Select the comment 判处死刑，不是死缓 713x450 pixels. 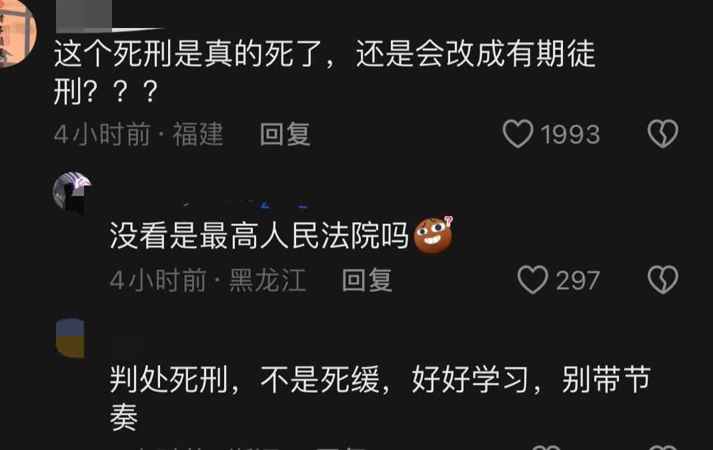coord(245,379)
